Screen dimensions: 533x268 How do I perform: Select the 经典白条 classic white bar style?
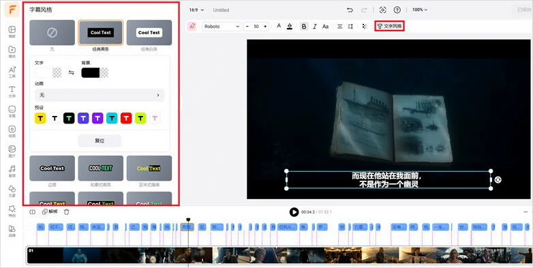tap(149, 33)
